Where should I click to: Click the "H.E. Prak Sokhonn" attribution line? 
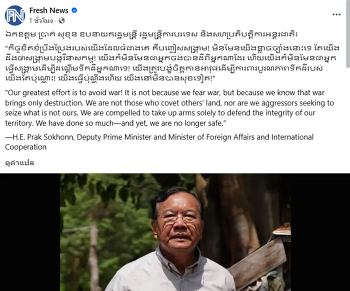point(159,137)
